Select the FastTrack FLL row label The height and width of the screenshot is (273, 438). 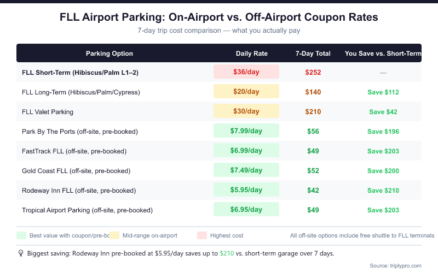(x=74, y=151)
